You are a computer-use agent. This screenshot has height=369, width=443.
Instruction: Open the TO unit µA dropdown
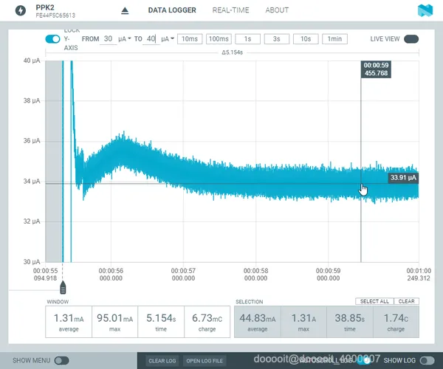(x=168, y=38)
